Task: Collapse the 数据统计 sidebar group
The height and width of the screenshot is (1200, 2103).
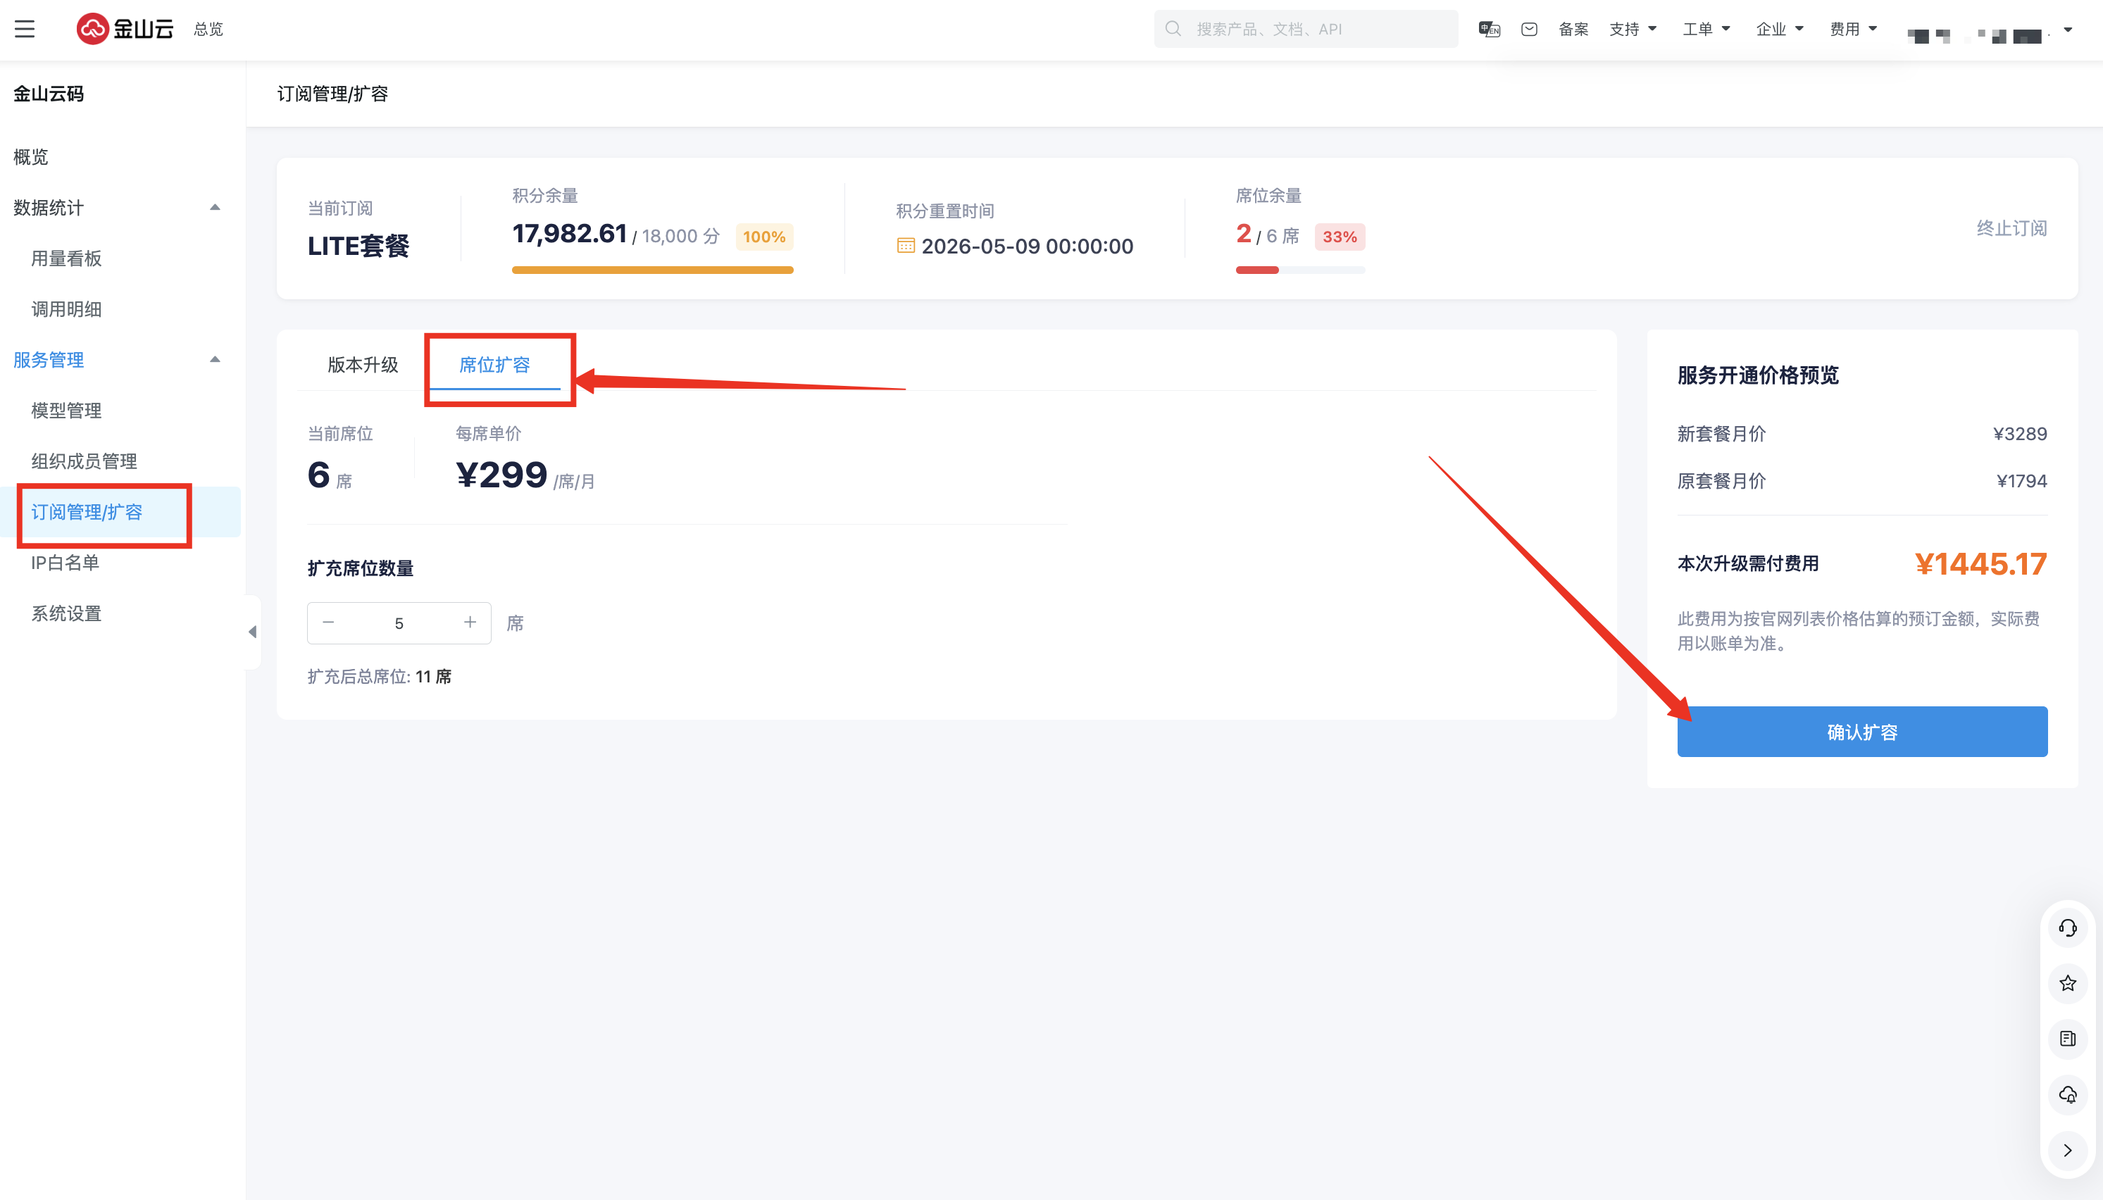Action: coord(215,207)
